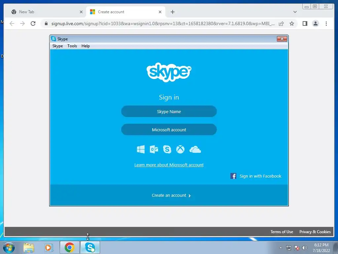This screenshot has height=254, width=338.
Task: Click the Xbox icon in Skype window
Action: 180,149
